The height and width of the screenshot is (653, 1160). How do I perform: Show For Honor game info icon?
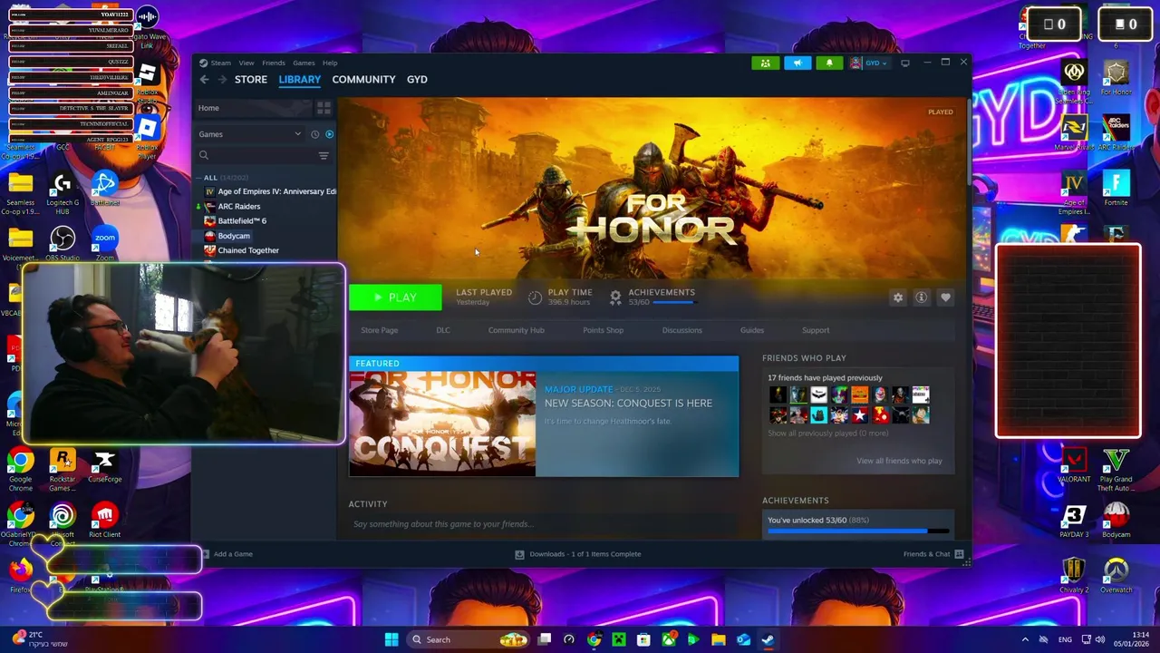(921, 297)
